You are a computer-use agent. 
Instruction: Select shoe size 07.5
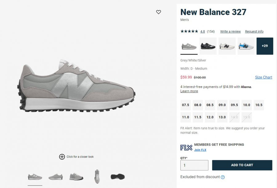186,105
